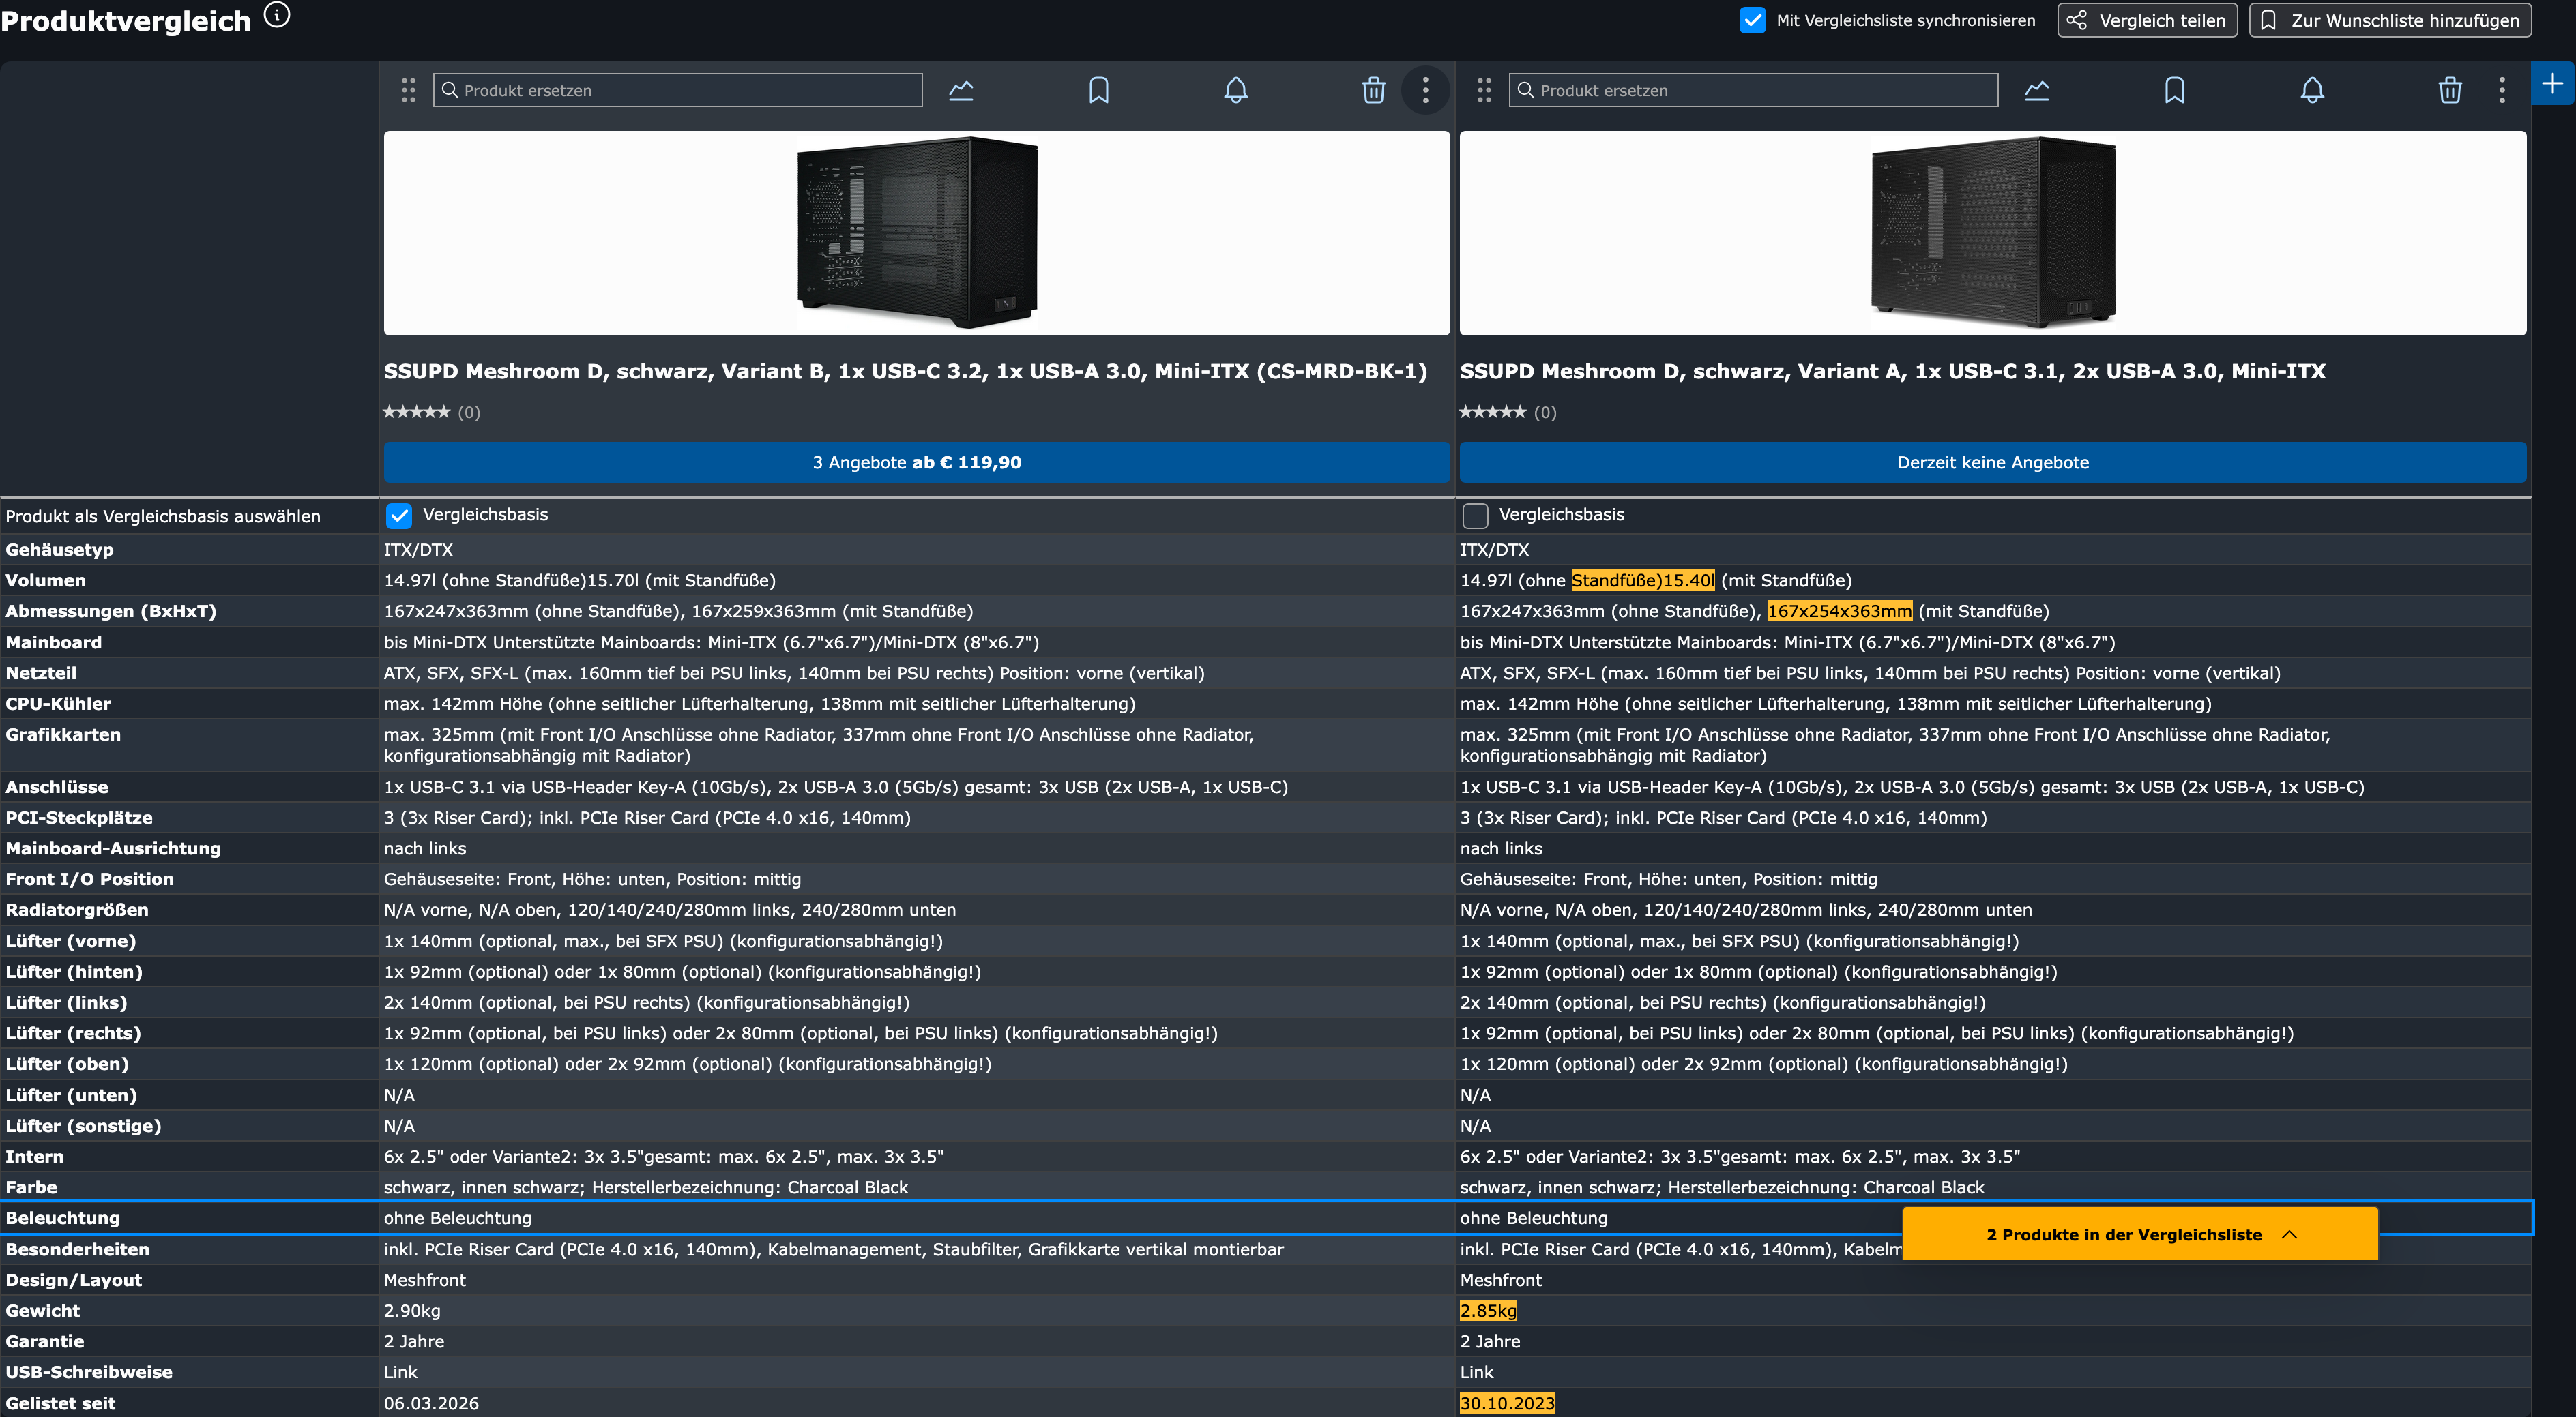Screen dimensions: 2576x1417
Task: Add another product with the plus icon
Action: pos(2553,85)
